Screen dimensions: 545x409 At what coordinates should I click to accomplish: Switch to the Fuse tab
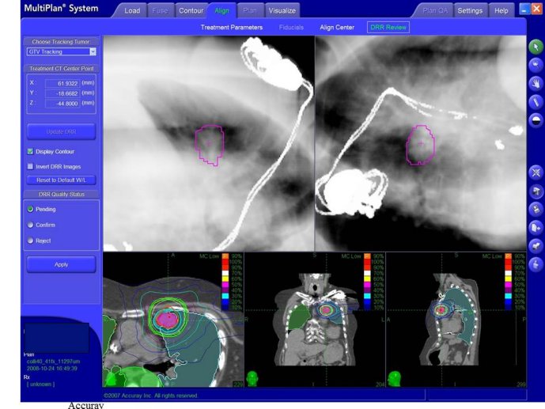(160, 11)
